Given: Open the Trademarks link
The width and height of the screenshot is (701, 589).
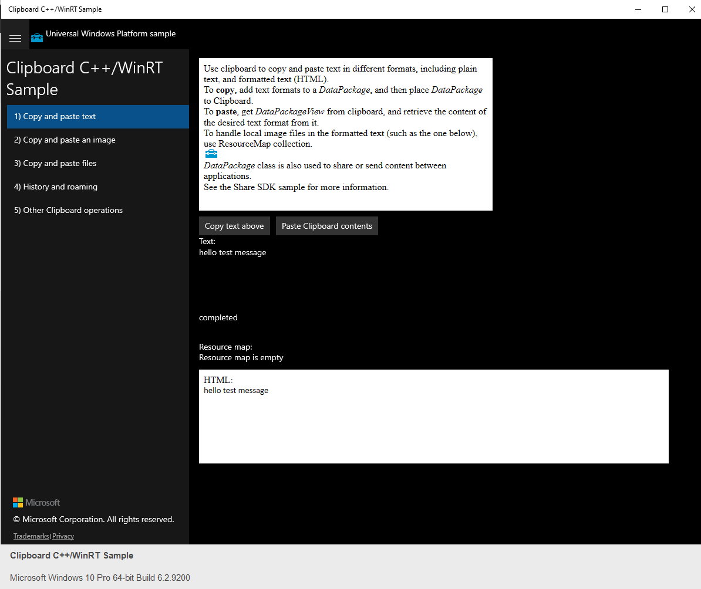Looking at the screenshot, I should [x=31, y=536].
